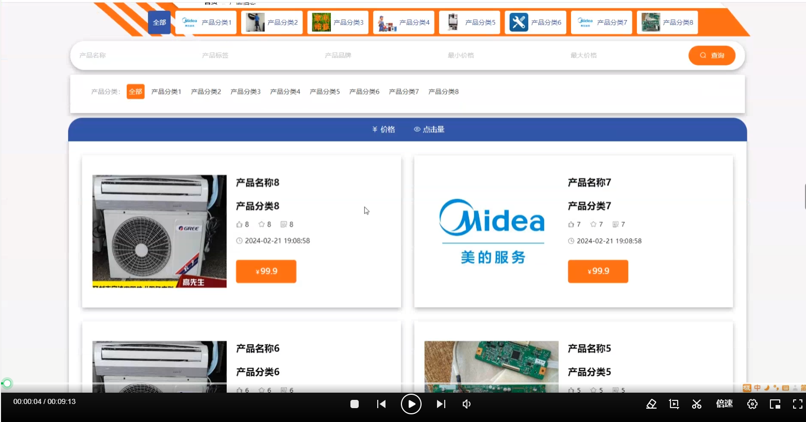
Task: Open the 产品分类4 category card
Action: [404, 23]
